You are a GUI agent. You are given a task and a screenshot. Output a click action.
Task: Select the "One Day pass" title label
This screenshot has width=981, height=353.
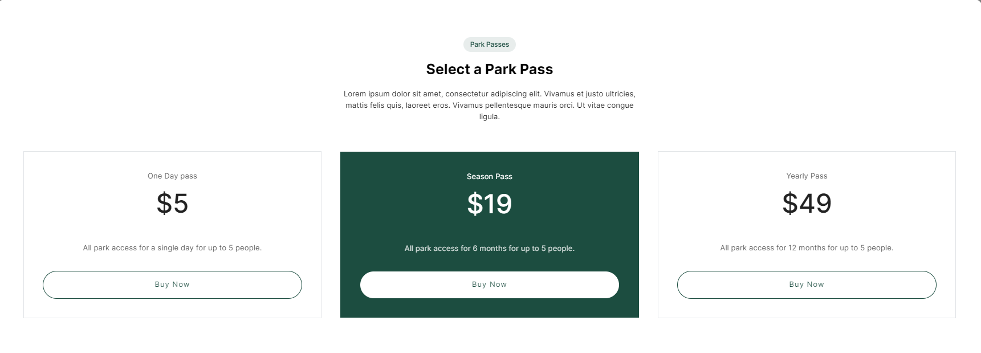coord(172,176)
